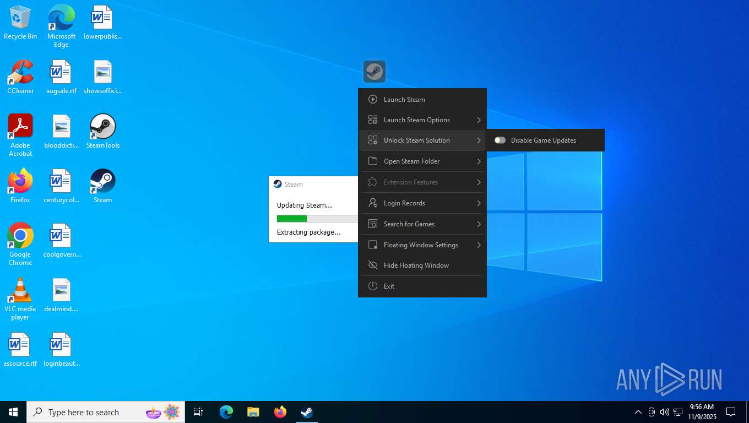Image resolution: width=749 pixels, height=423 pixels.
Task: Click the Steam update progress bar
Action: click(x=317, y=219)
